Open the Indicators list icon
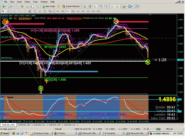The height and width of the screenshot is (139, 185). [123, 7]
